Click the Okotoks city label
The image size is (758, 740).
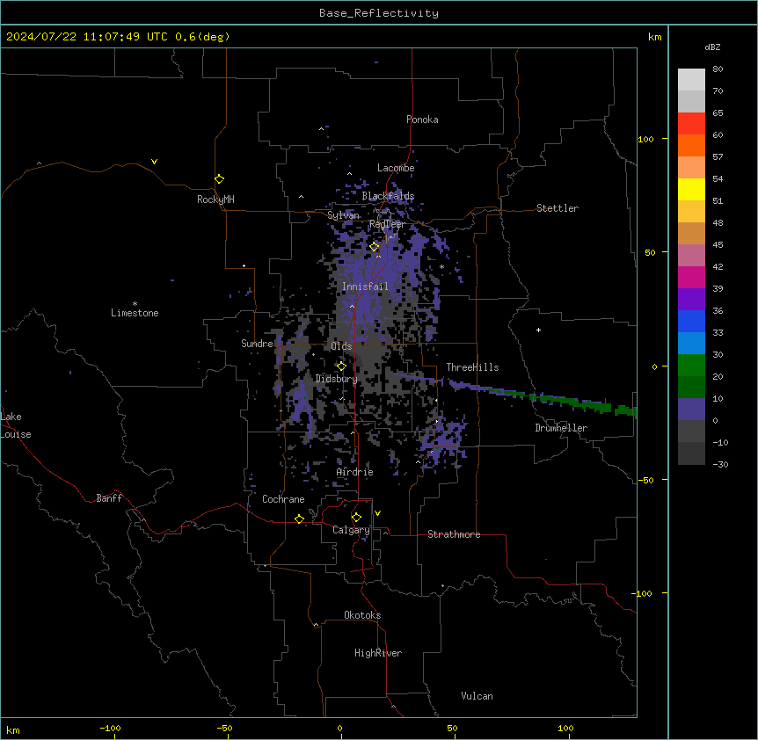[x=362, y=615]
